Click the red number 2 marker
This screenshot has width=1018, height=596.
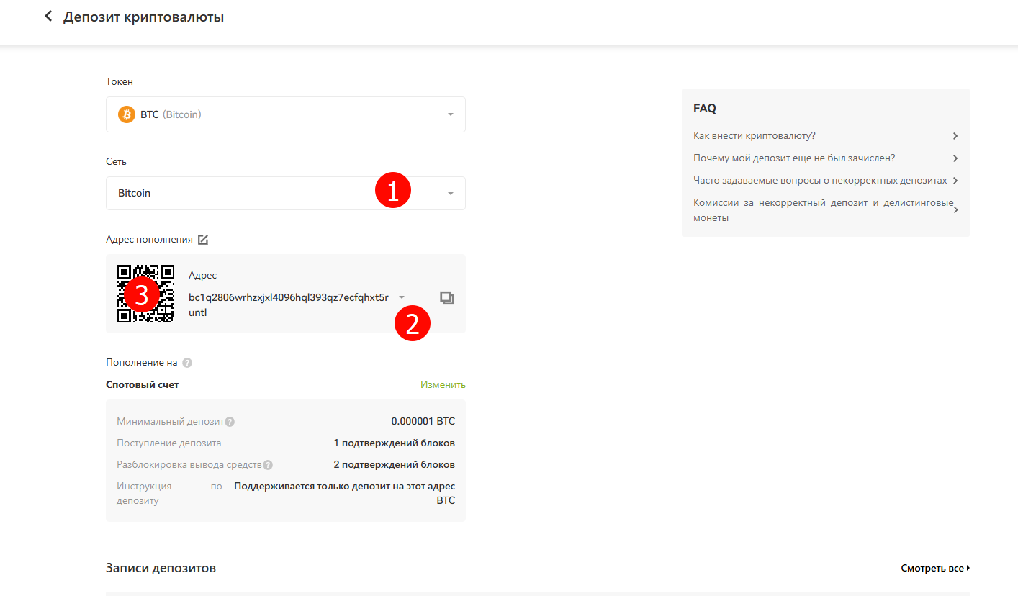413,323
